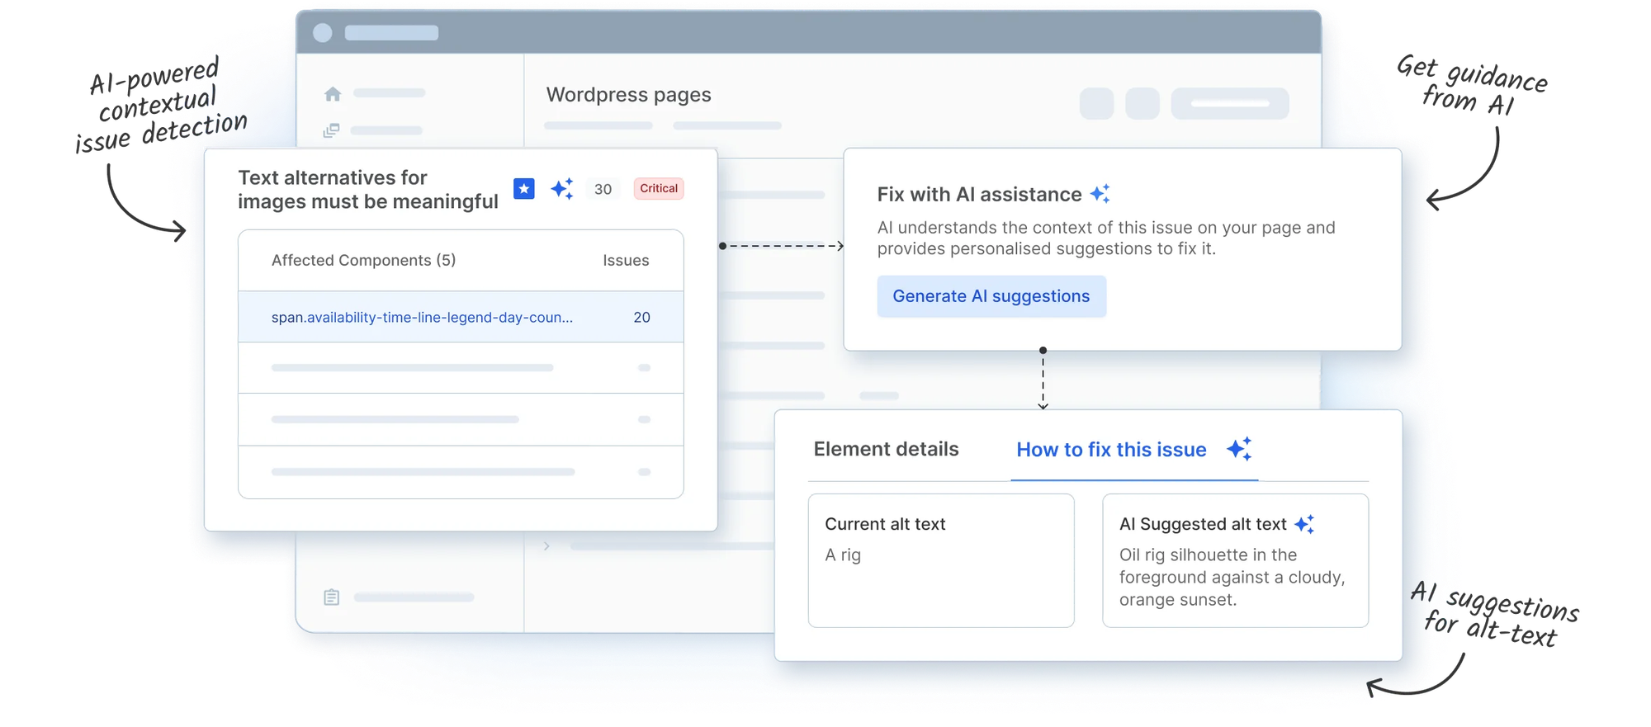
Task: Click the wide placeholder button near Wordpress pages
Action: coord(1229,104)
